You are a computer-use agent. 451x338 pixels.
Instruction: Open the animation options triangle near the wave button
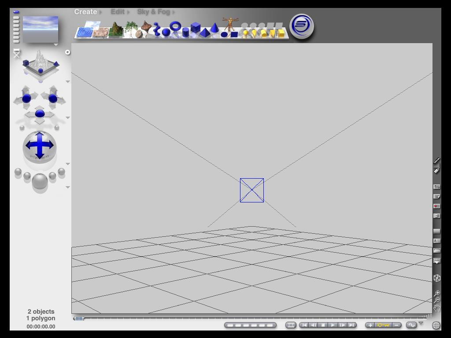coord(421,323)
